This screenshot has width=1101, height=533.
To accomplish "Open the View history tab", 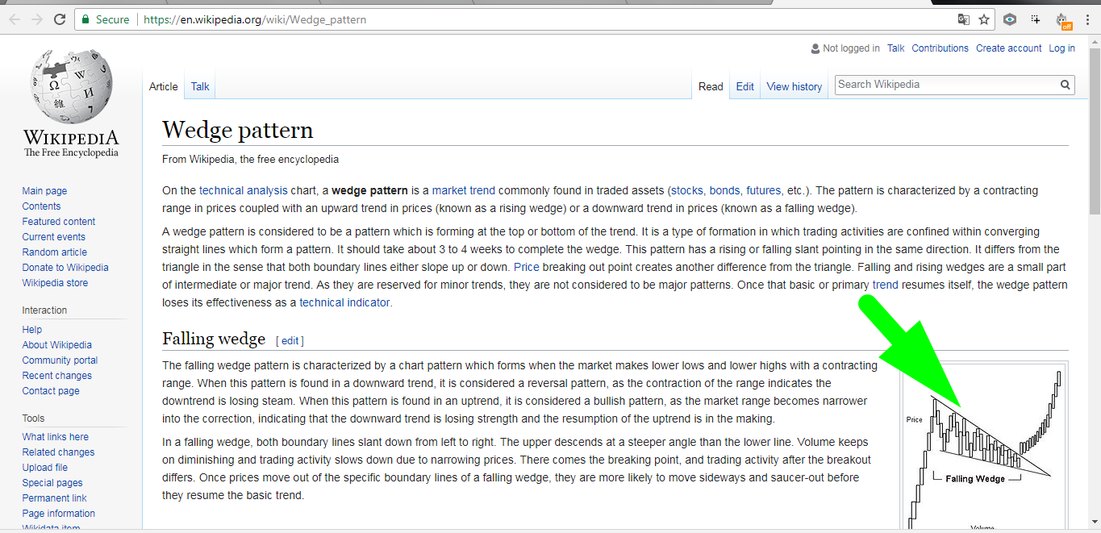I will 794,86.
